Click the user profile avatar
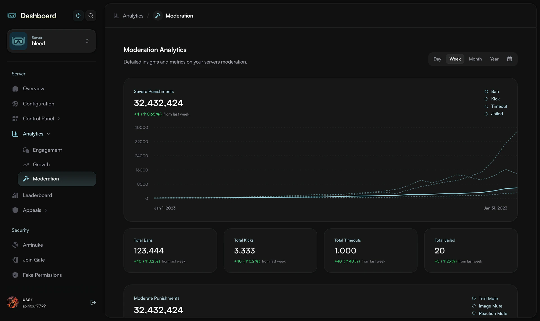The height and width of the screenshot is (321, 540). pos(13,302)
